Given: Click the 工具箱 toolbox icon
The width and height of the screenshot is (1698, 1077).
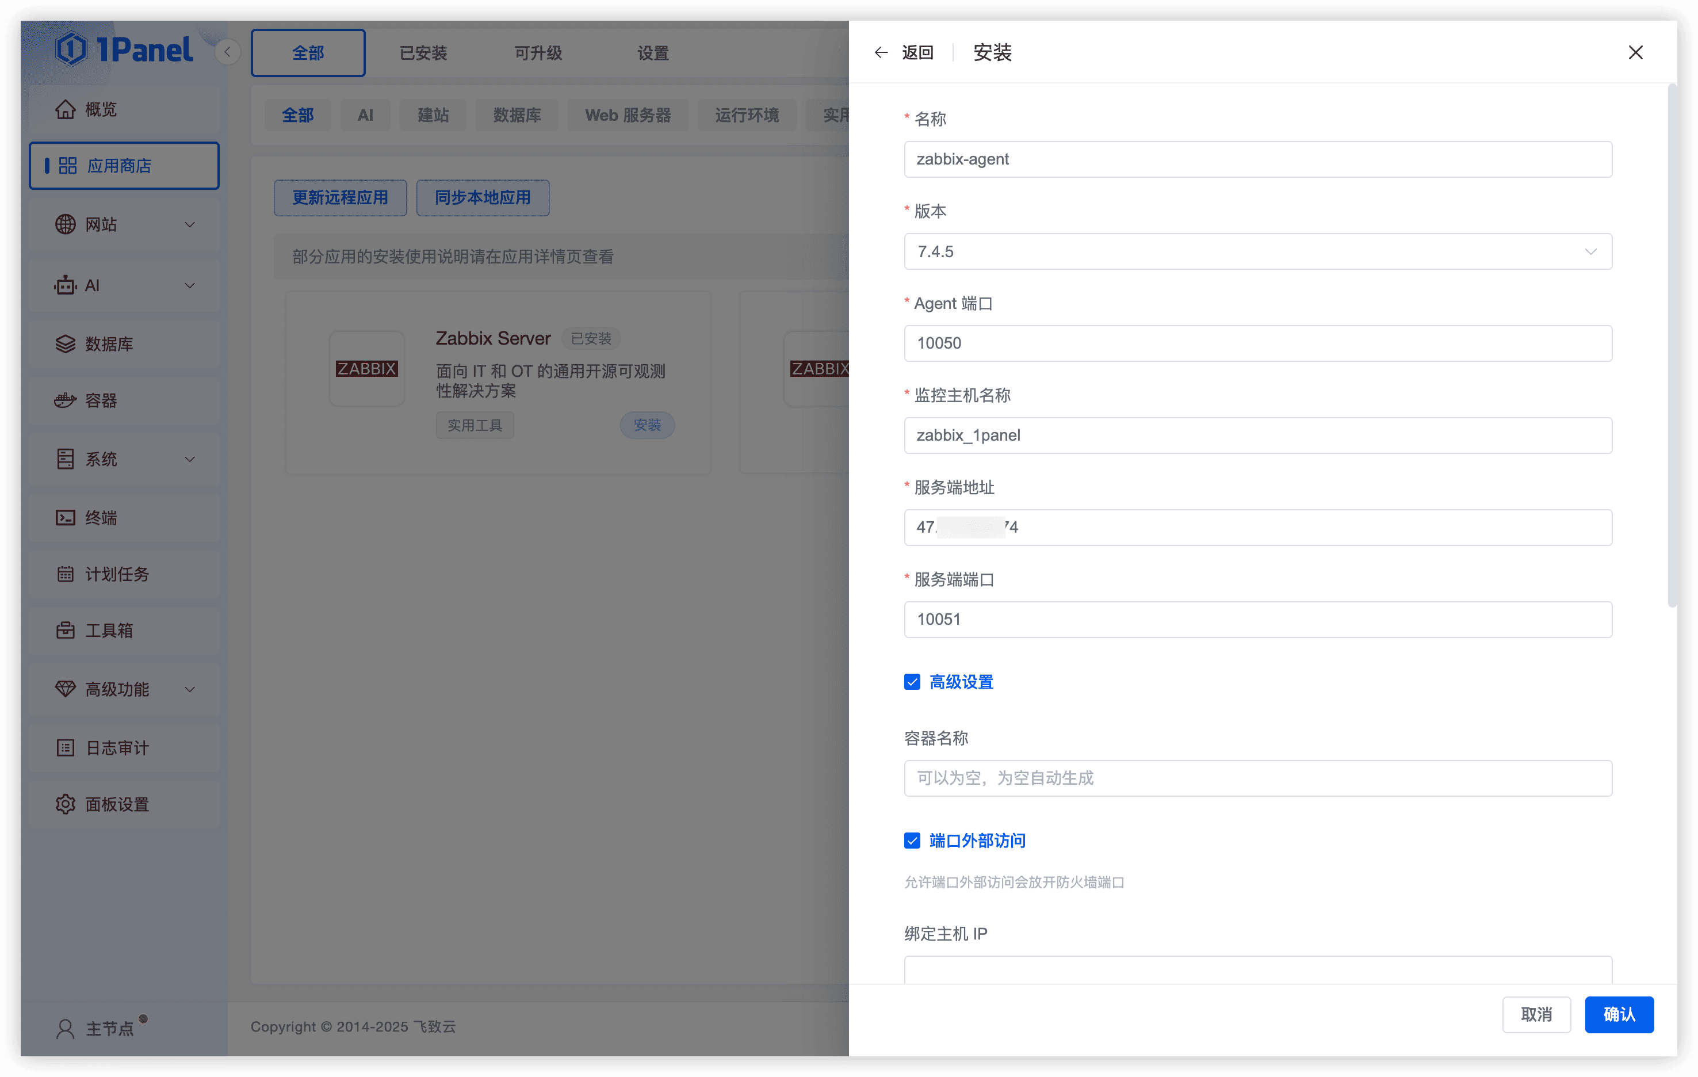Looking at the screenshot, I should pos(66,631).
